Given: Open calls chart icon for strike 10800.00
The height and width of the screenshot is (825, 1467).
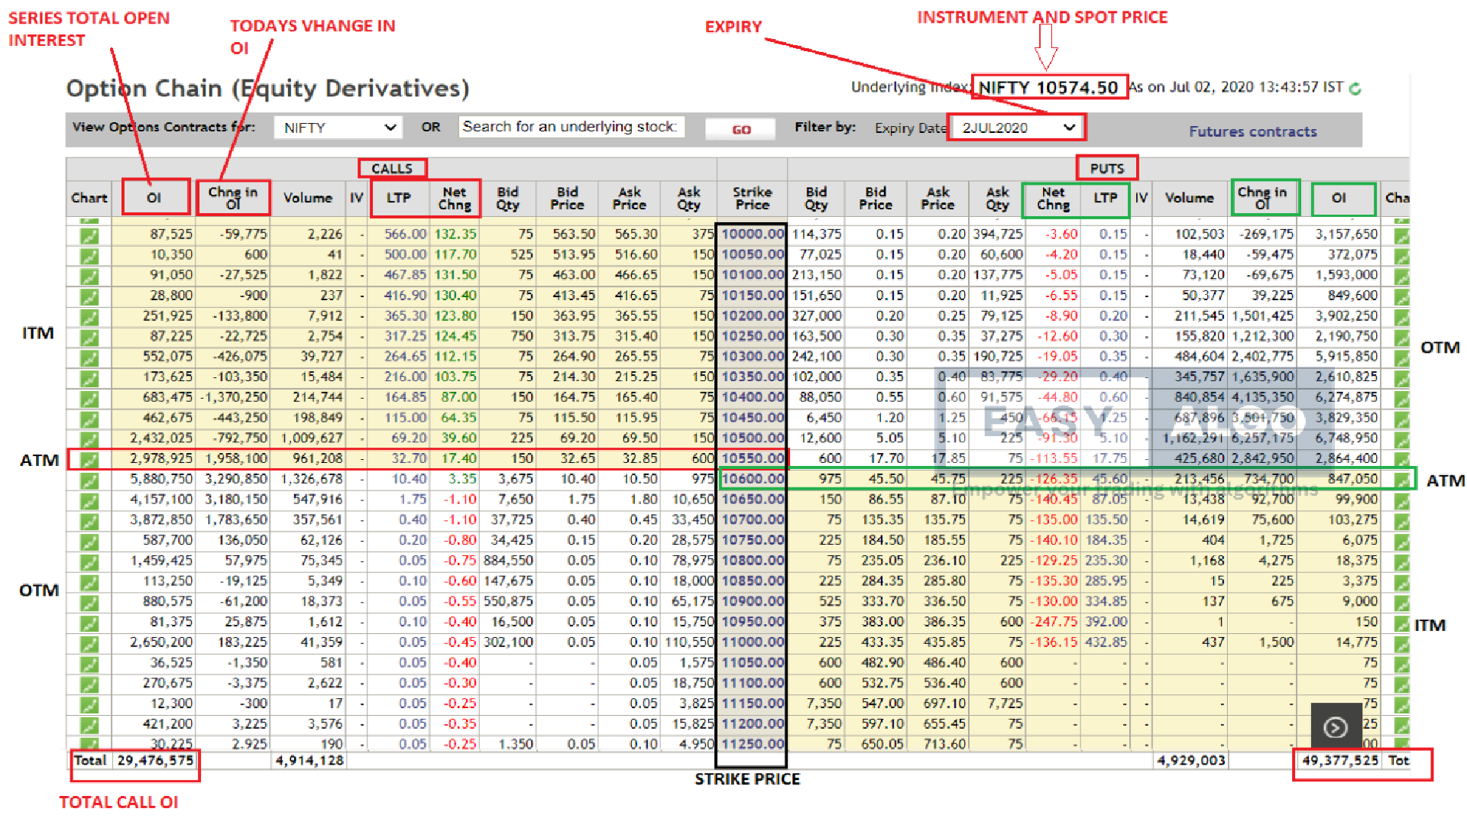Looking at the screenshot, I should coord(89,563).
